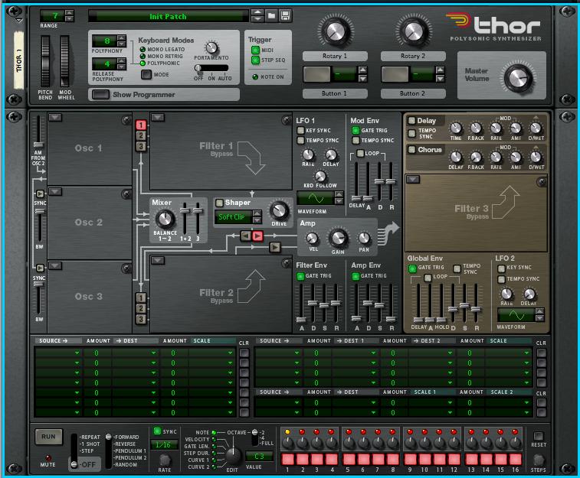Click the Pitch Bend wheel
580x478 pixels.
click(45, 61)
